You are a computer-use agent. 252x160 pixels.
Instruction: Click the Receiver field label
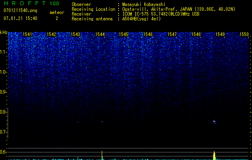pos(81,14)
